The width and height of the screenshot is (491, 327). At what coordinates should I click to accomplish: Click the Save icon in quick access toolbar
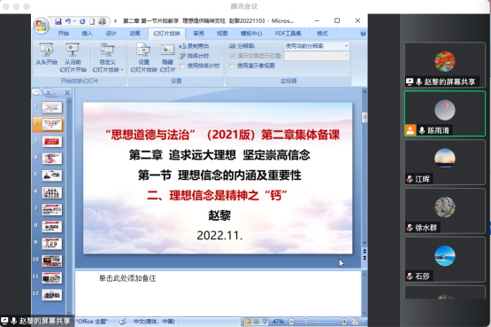point(58,21)
